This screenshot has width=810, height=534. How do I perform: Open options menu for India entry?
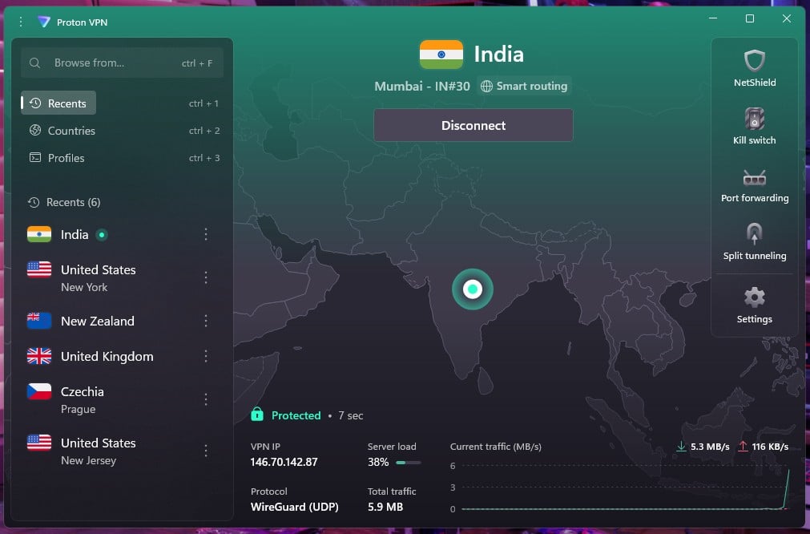[x=206, y=234]
